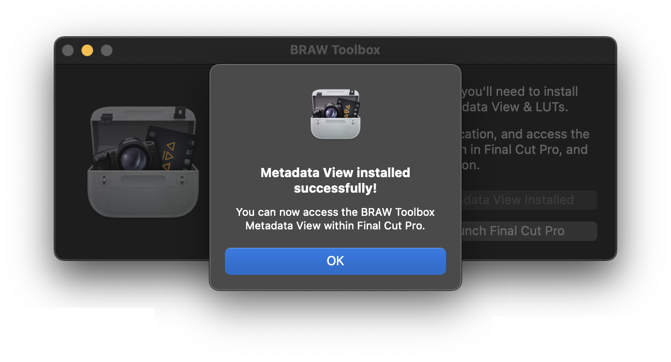671x362 pixels.
Task: Click the "You can now access" message text
Action: (335, 219)
